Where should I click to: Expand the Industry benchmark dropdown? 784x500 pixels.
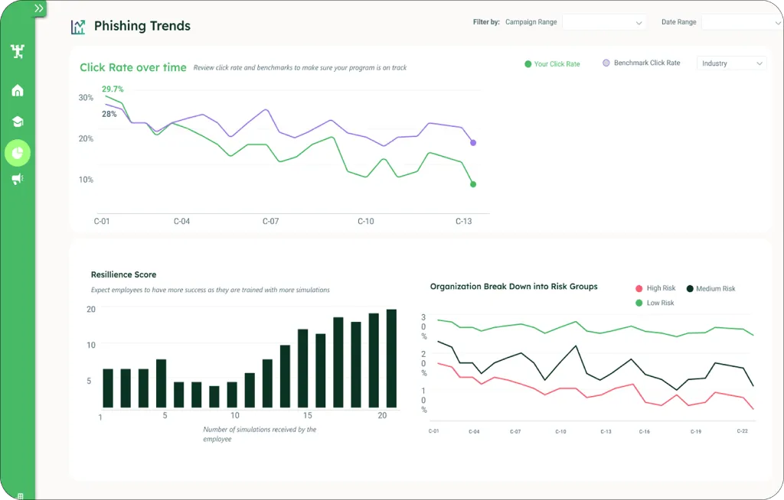732,63
